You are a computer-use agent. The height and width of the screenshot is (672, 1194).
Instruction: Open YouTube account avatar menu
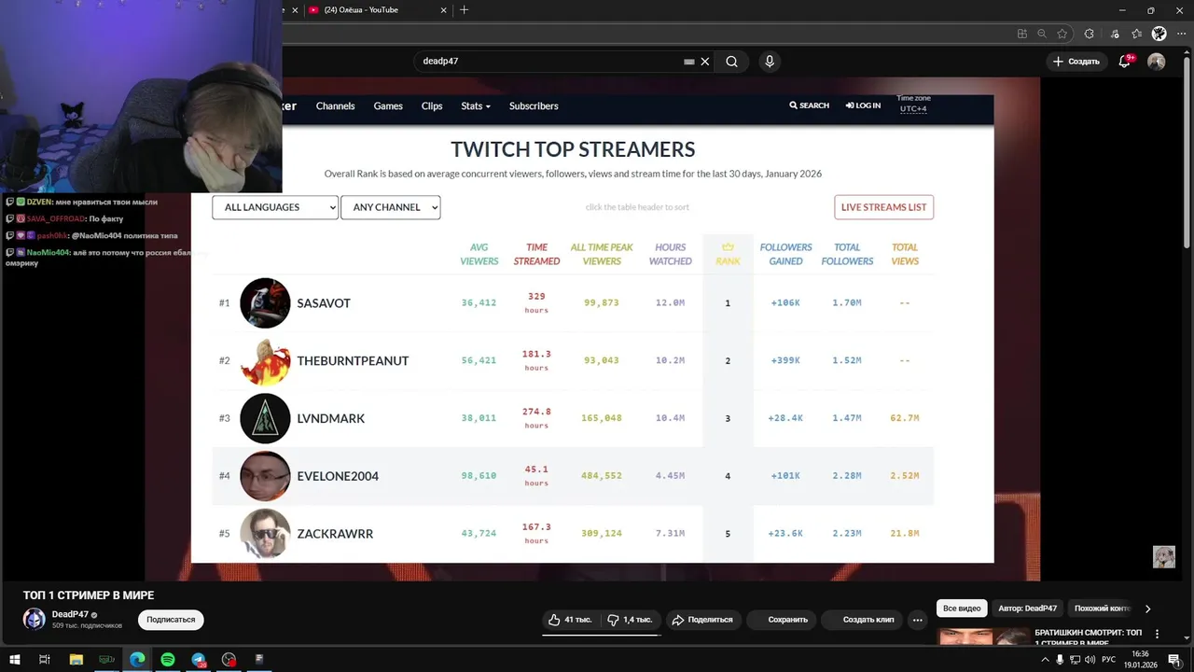pos(1156,62)
